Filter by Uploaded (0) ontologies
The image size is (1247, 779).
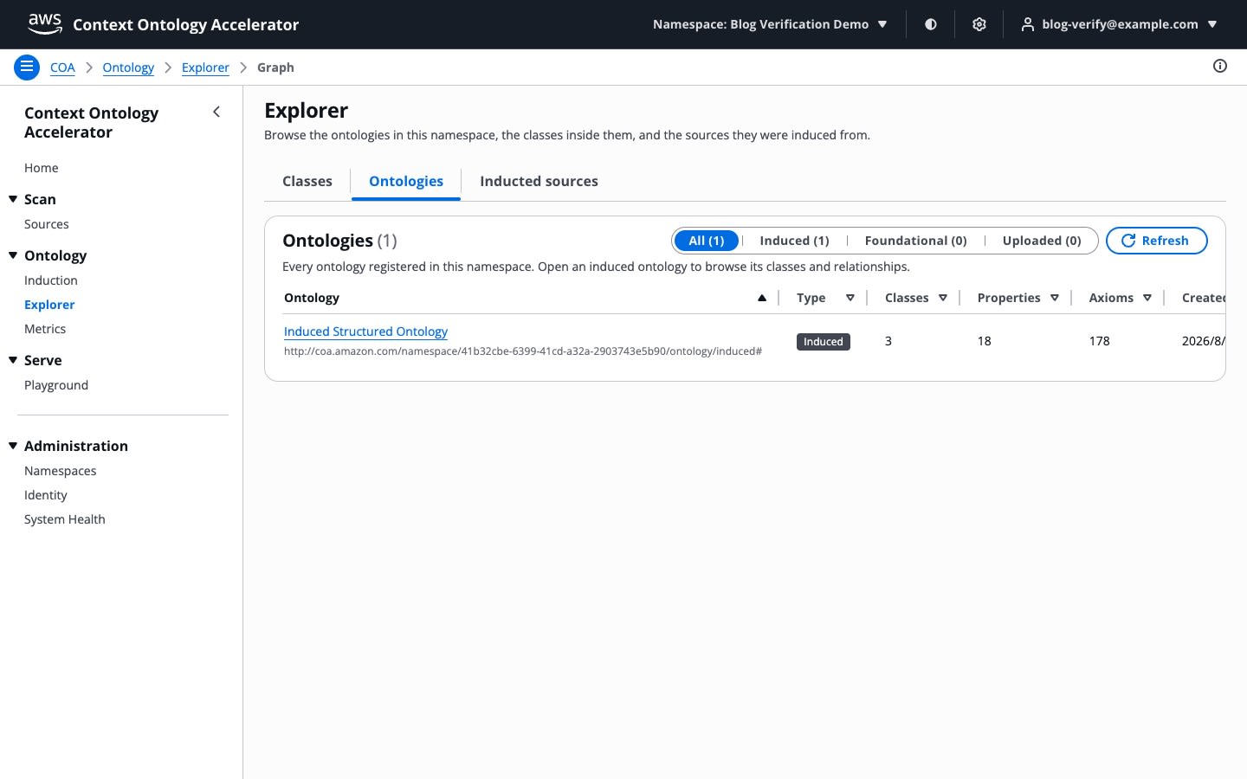pyautogui.click(x=1042, y=241)
